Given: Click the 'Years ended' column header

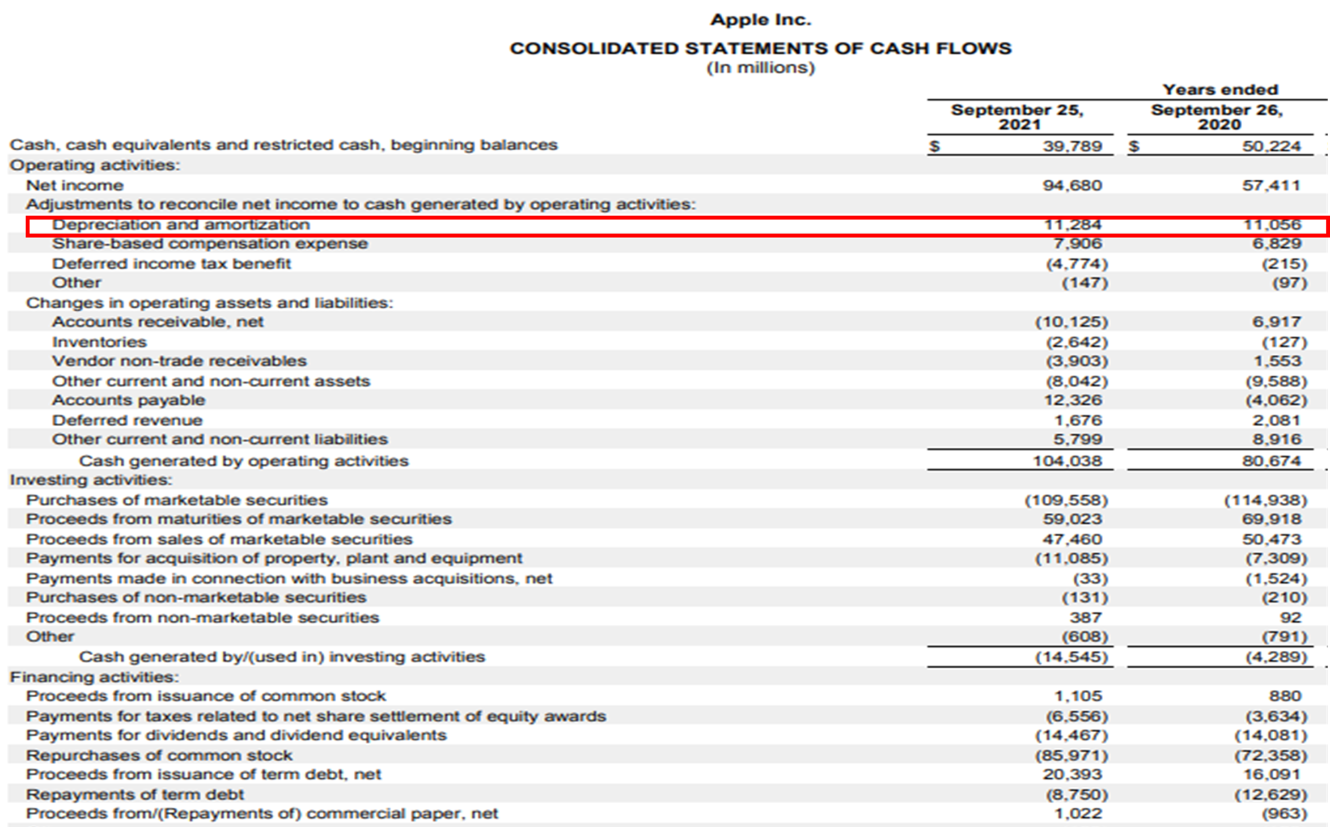Looking at the screenshot, I should 1219,90.
